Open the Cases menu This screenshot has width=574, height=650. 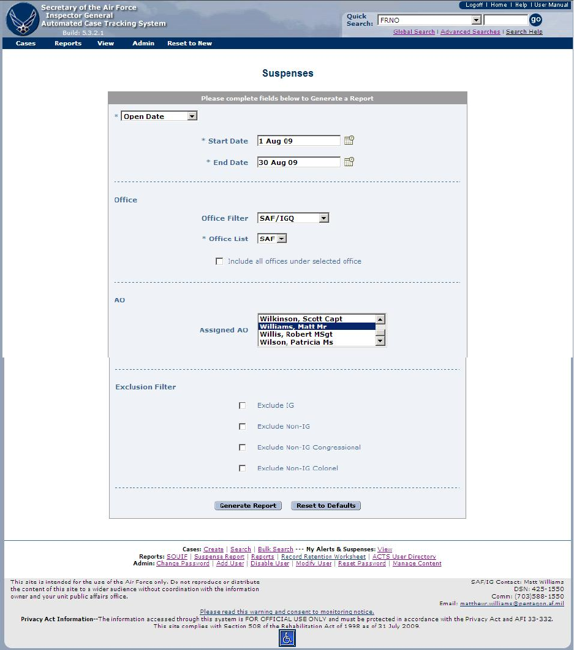tap(26, 43)
